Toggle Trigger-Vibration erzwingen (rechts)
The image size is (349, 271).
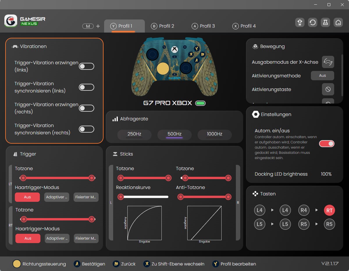pyautogui.click(x=87, y=108)
